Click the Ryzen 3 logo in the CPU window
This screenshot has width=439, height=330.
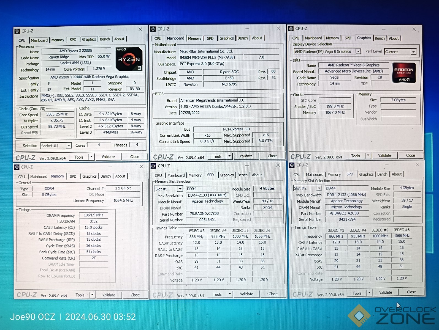click(129, 59)
